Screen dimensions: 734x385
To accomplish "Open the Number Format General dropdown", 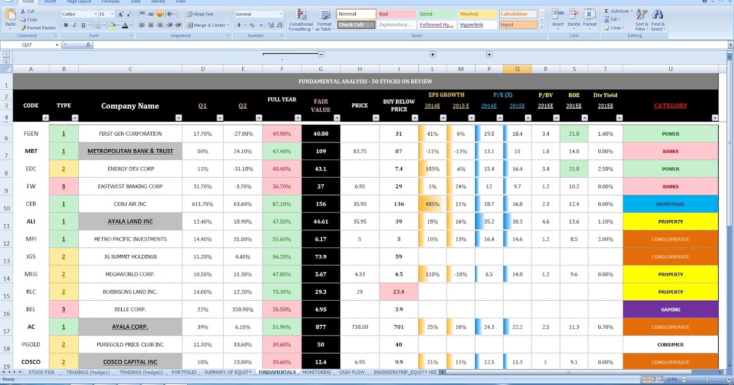I will (x=259, y=13).
